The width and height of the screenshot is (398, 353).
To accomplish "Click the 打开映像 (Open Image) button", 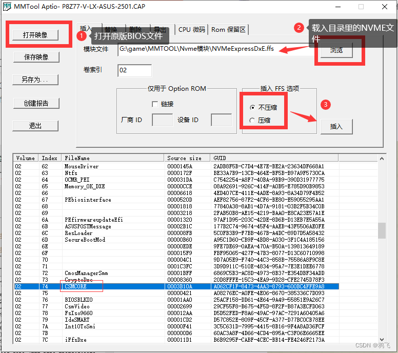I will [x=35, y=35].
